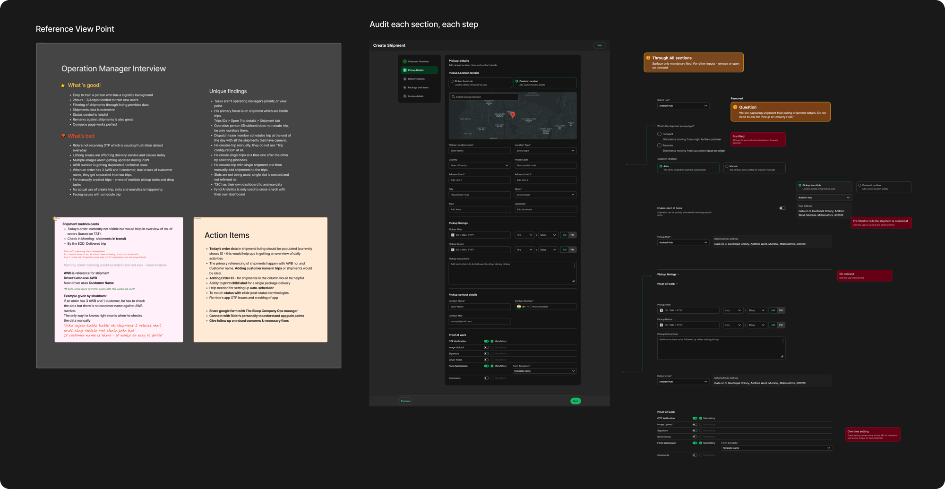Click calendar icon in right-side audit Pickup Before field
Viewport: 945px width, 489px height.
pyautogui.click(x=661, y=325)
